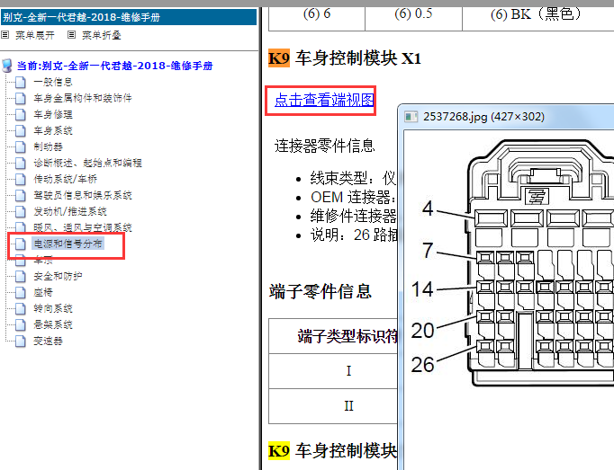Click the 连接器零件信息 text
This screenshot has width=614, height=470.
coord(325,146)
